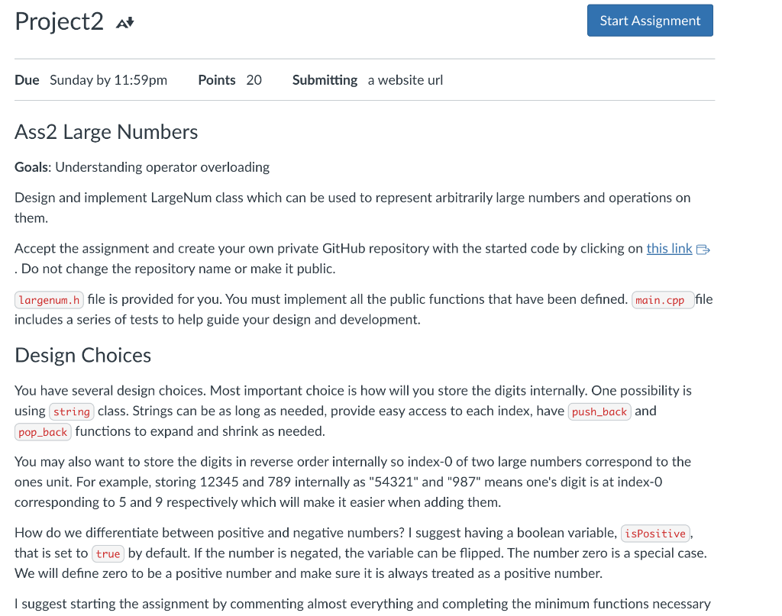Viewport: 782px width, 616px height.
Task: Click the string code badge
Action: click(71, 411)
